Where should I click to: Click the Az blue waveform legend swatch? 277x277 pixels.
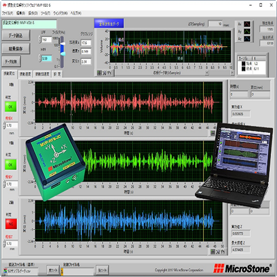tap(247, 39)
